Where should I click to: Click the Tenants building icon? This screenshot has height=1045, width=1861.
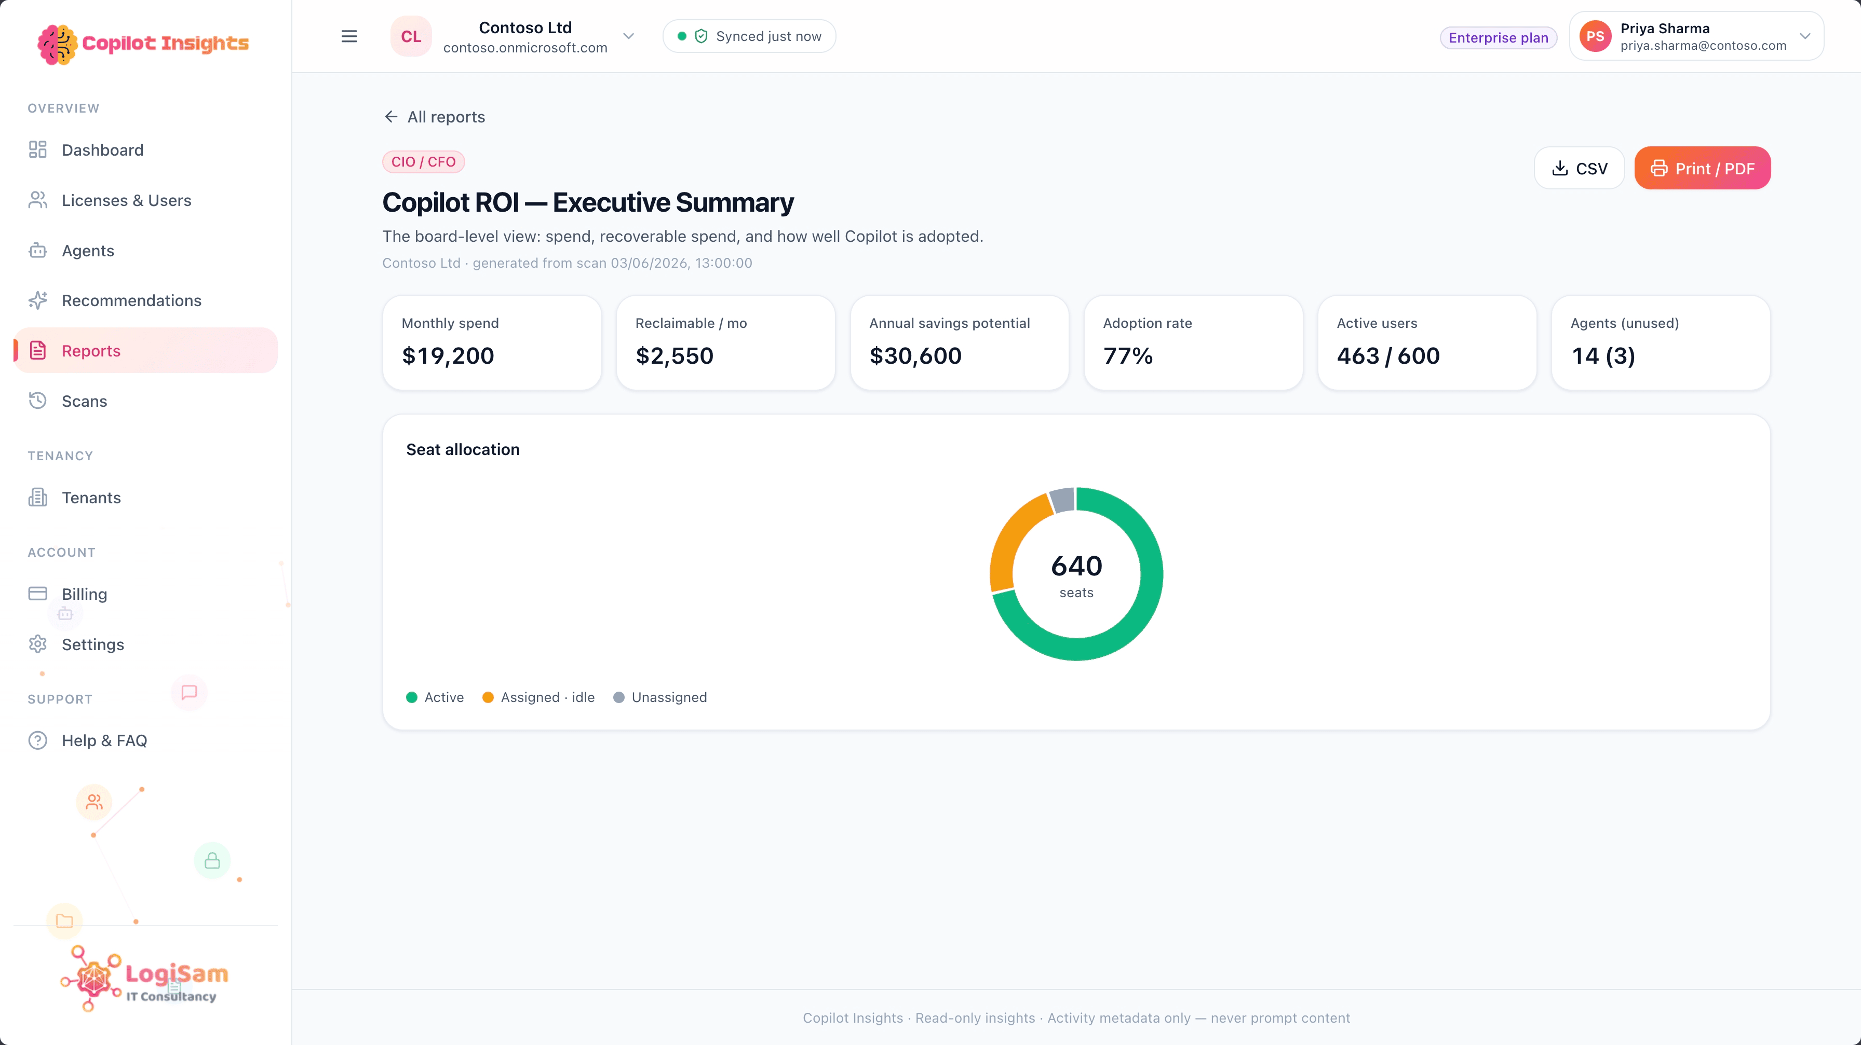37,497
